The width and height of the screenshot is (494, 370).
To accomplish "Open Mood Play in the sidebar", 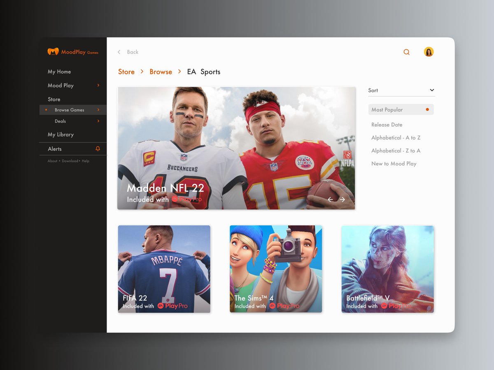I will click(61, 86).
